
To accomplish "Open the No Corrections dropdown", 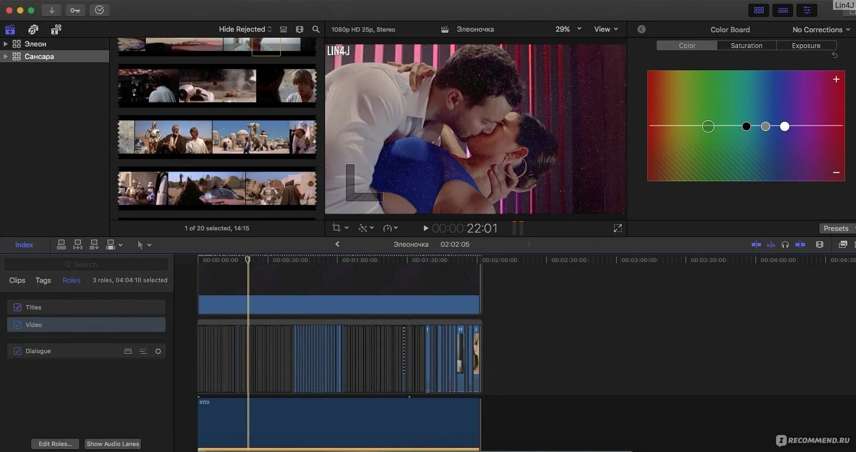I will [821, 29].
